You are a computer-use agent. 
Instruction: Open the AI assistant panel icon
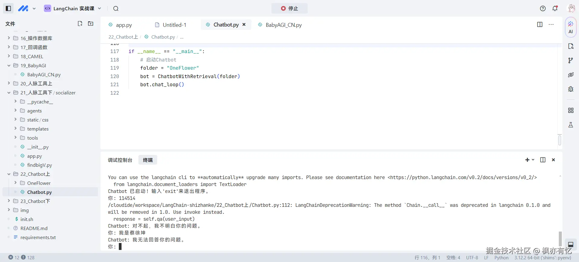571,27
